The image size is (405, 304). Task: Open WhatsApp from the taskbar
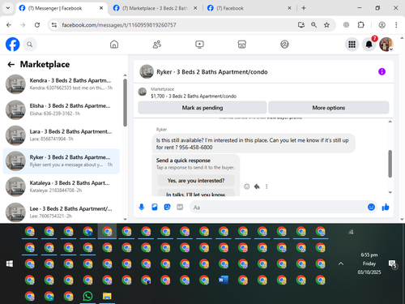(87, 296)
